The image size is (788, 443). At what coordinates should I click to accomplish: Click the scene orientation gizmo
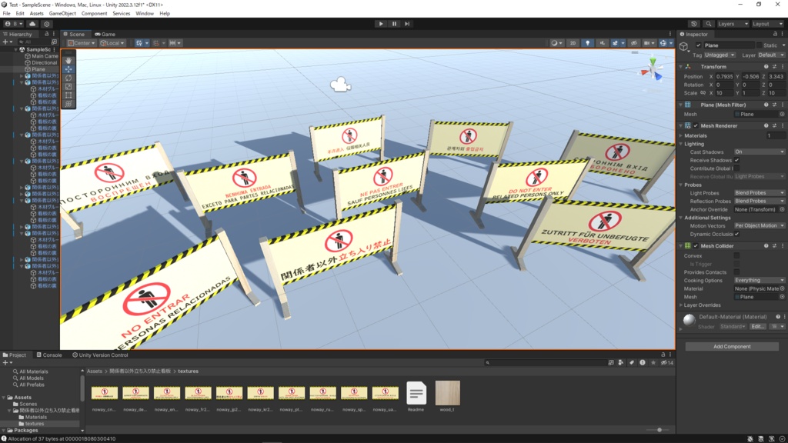(652, 70)
